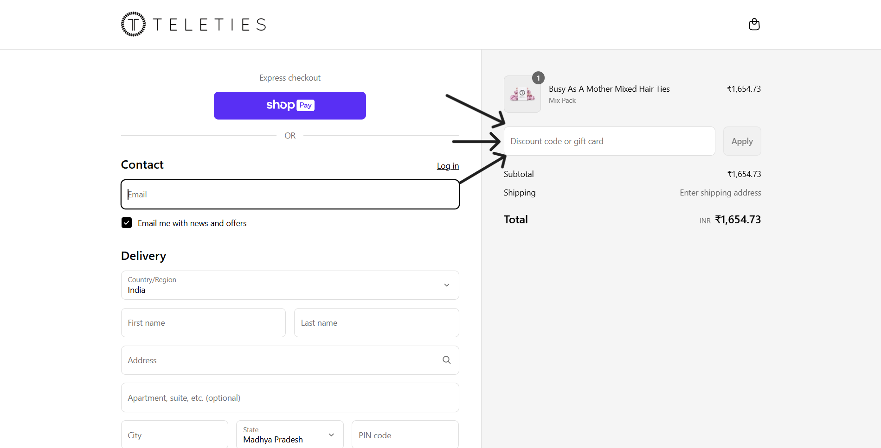Click the address search magnifier icon
Viewport: 881px width, 448px height.
pos(446,360)
